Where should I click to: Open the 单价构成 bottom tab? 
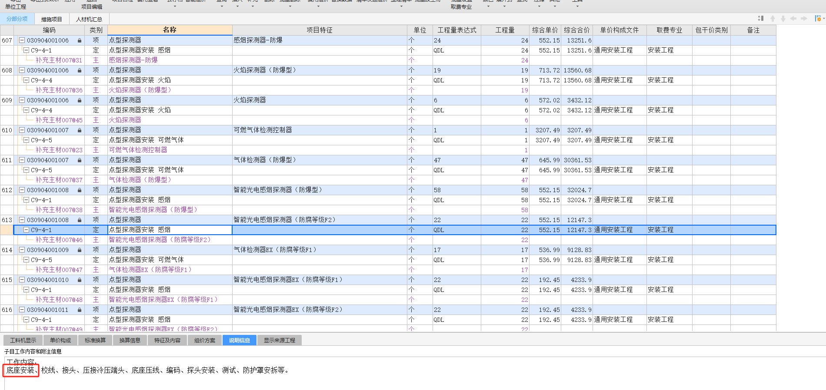pos(60,340)
